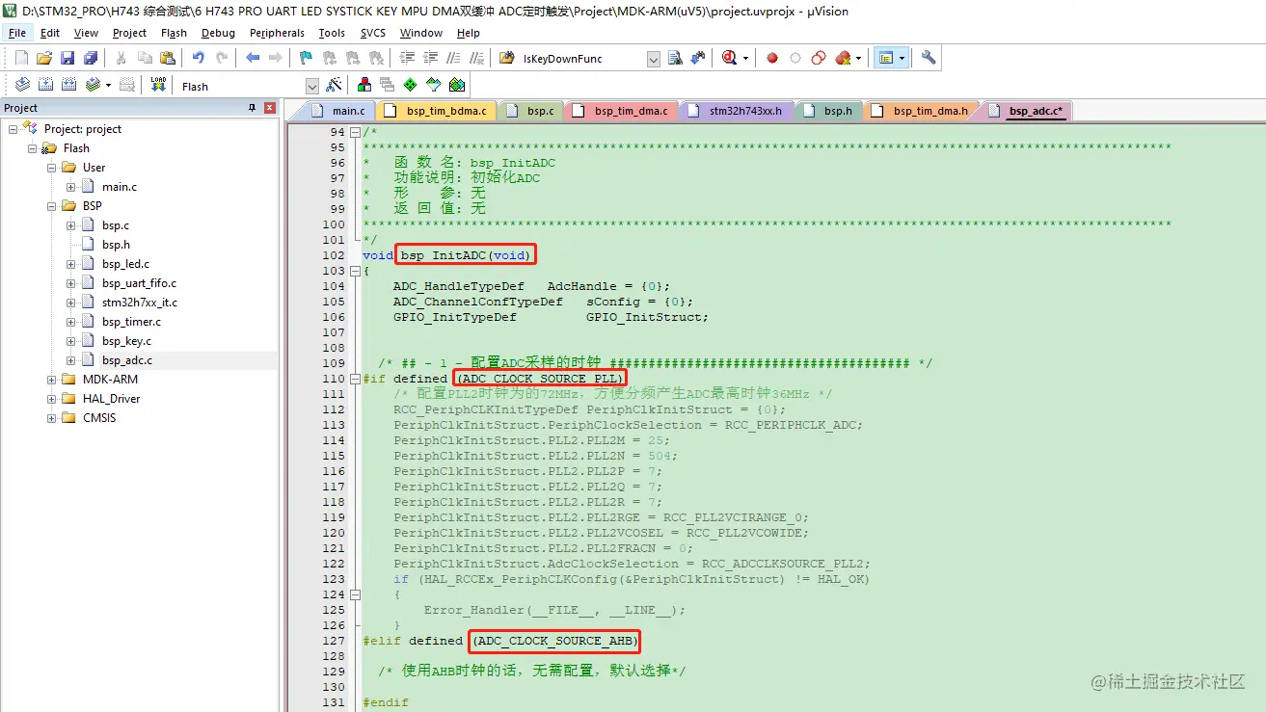Image resolution: width=1266 pixels, height=712 pixels.
Task: Open the File menu
Action: [x=17, y=33]
